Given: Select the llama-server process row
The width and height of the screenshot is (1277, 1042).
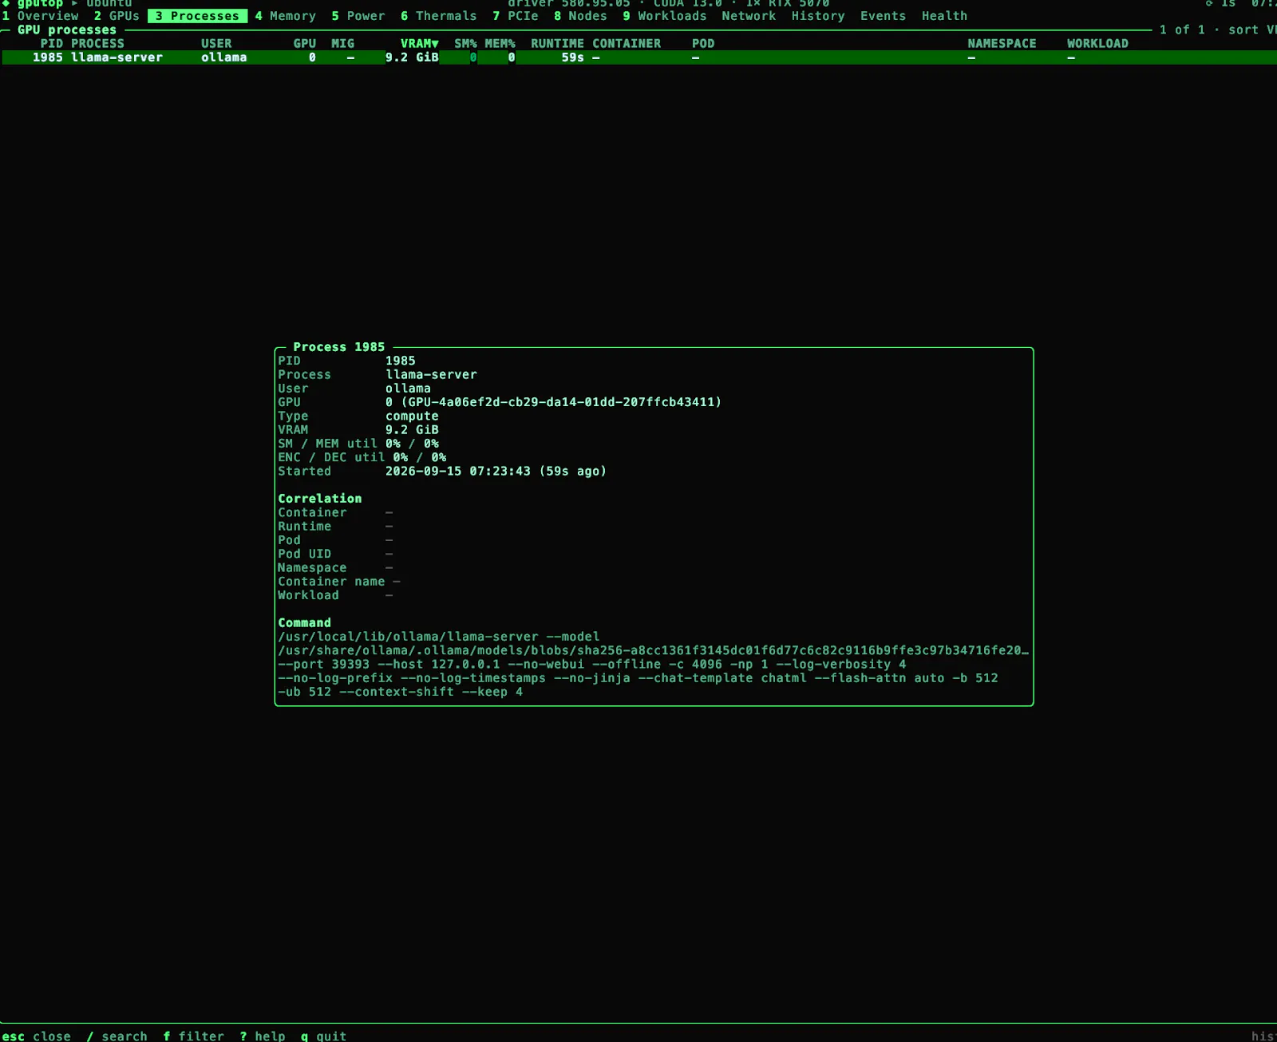Looking at the screenshot, I should 638,57.
